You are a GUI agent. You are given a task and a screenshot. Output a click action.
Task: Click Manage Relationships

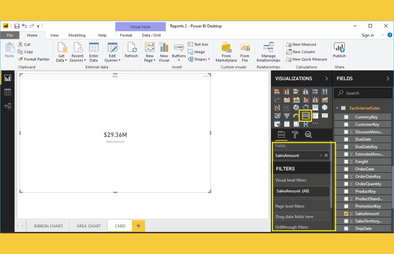click(x=268, y=52)
